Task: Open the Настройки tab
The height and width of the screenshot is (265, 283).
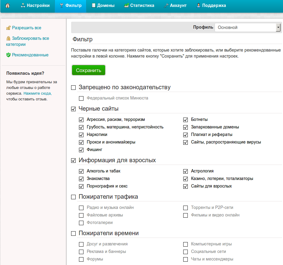Action: point(35,5)
